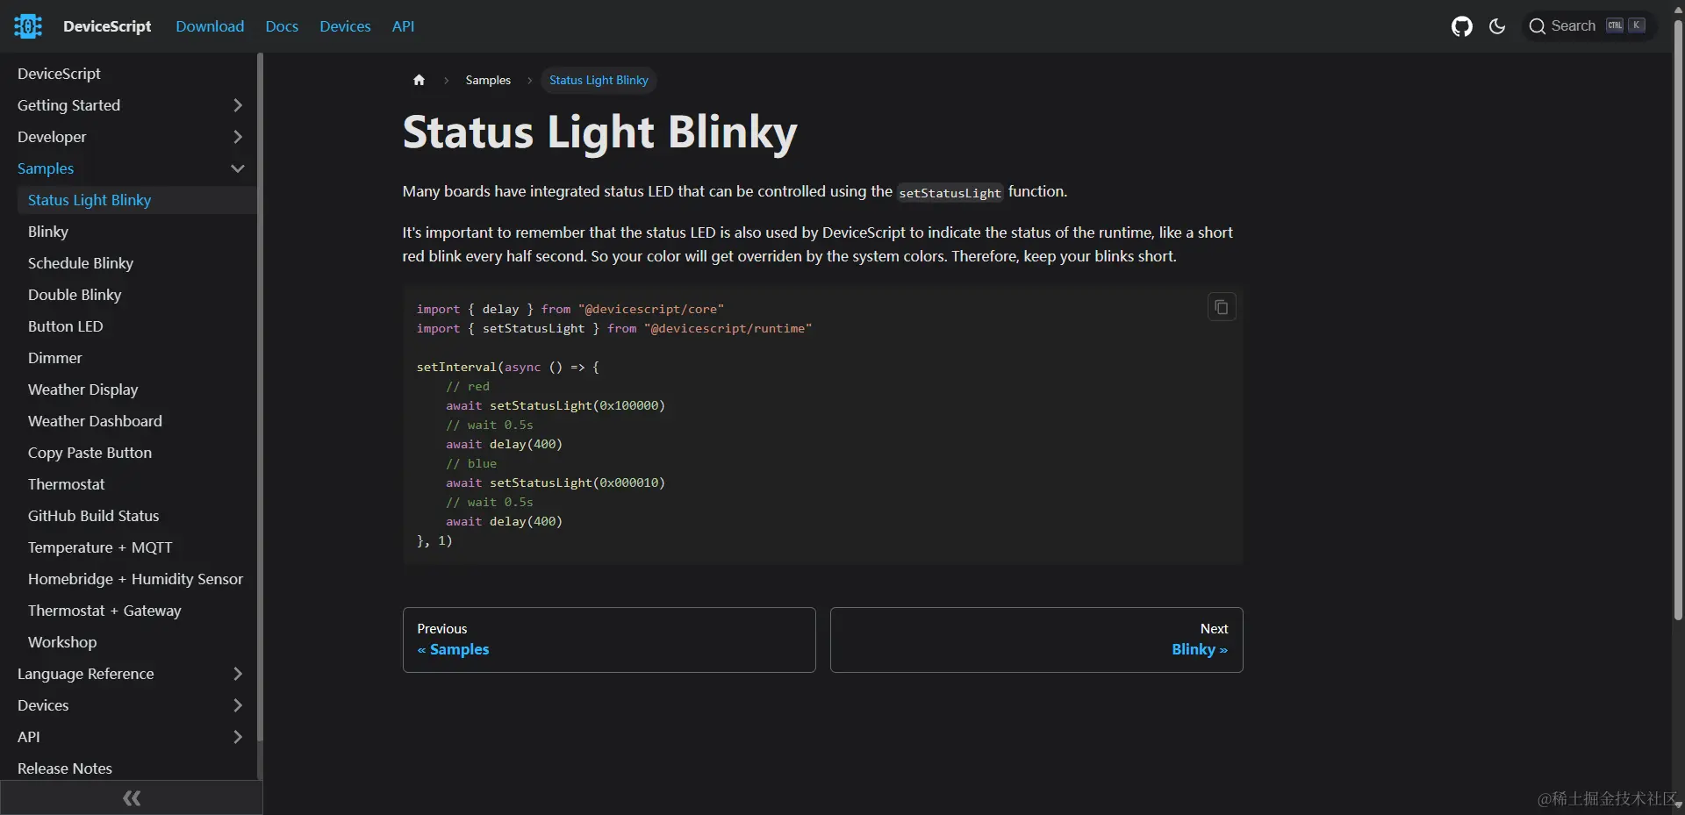Collapse the Samples section chevron

(x=237, y=168)
